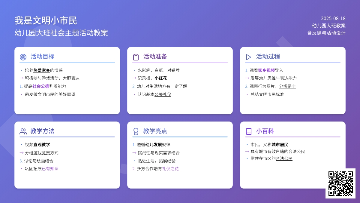The height and width of the screenshot is (203, 360).
Task: Click the award ribbon icon beside 教学亮点
Action: coord(136,131)
